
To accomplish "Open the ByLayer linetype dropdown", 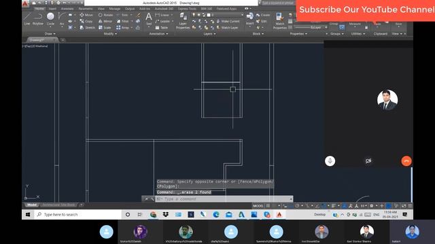I will click(x=311, y=27).
